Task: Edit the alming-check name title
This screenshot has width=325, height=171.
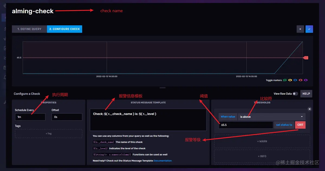Action: tap(33, 11)
